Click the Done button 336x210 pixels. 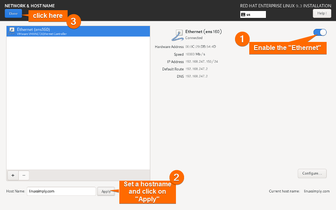point(13,13)
